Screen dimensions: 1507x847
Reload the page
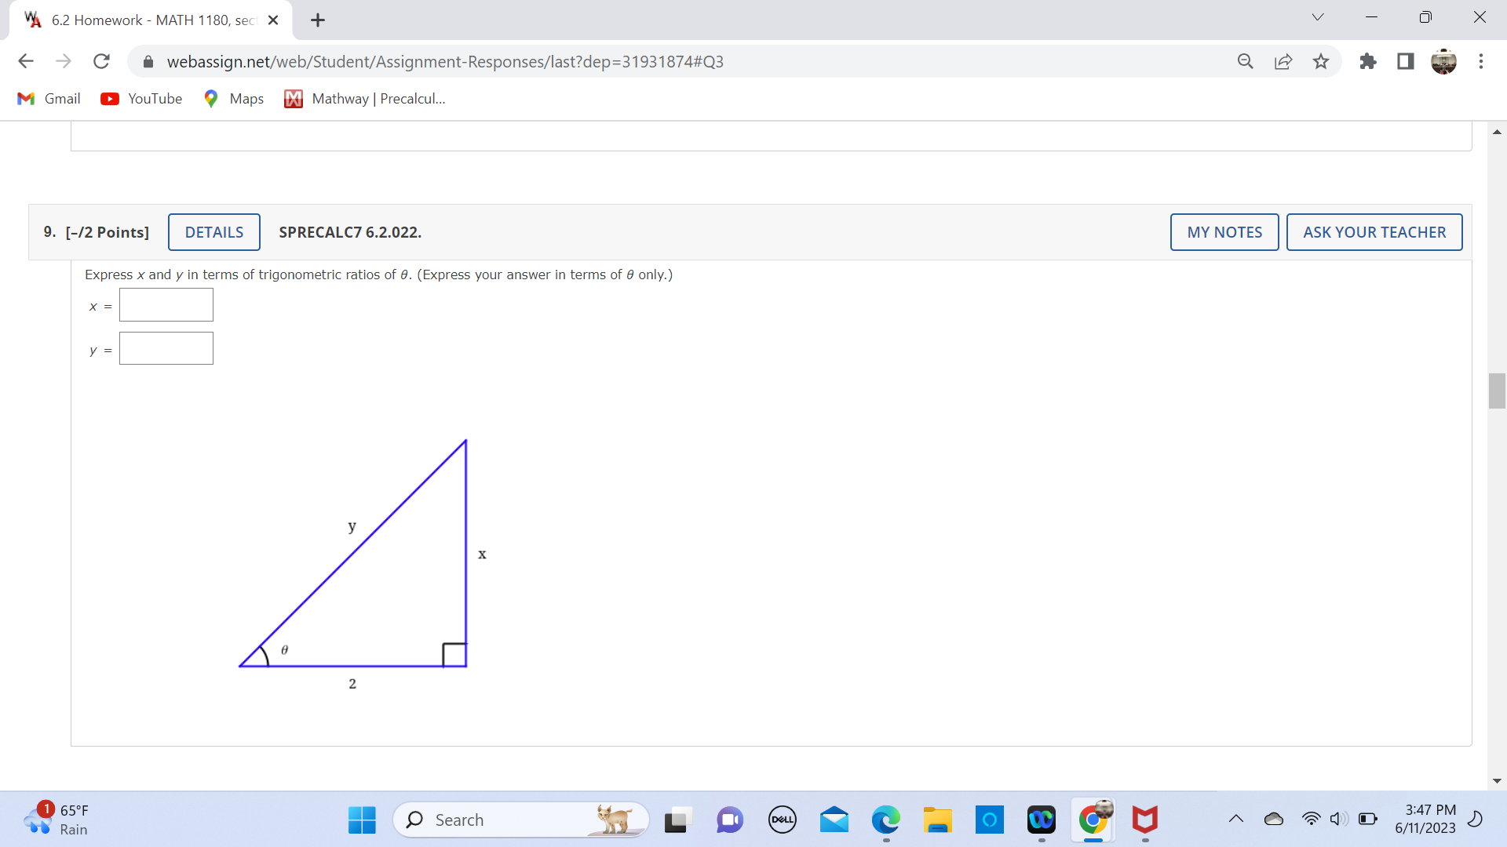pos(101,61)
